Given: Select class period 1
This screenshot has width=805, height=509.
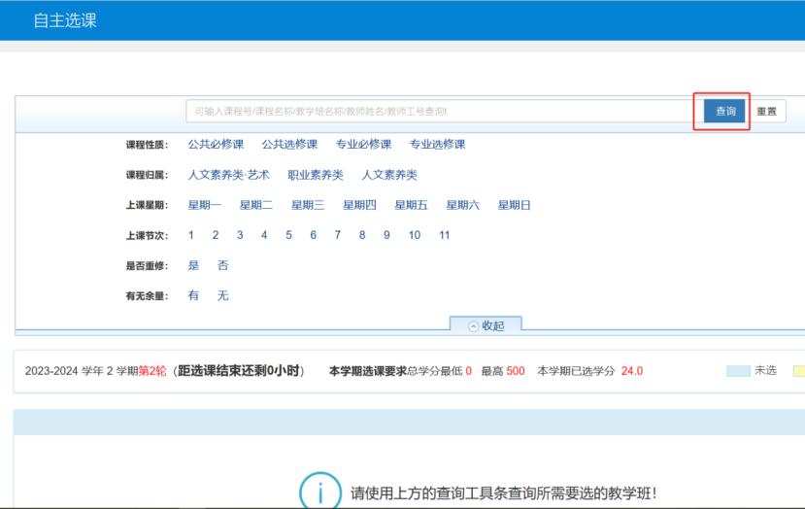Looking at the screenshot, I should click(x=191, y=235).
